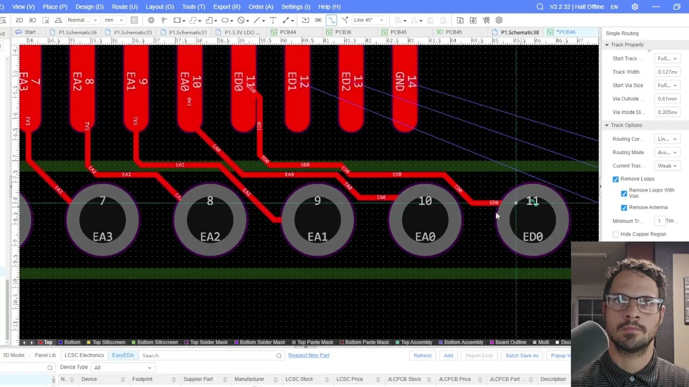
Task: Click Batch Save As button
Action: pos(522,356)
